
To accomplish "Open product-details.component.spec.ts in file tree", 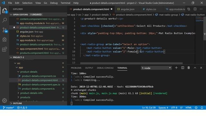I will click(x=38, y=84).
